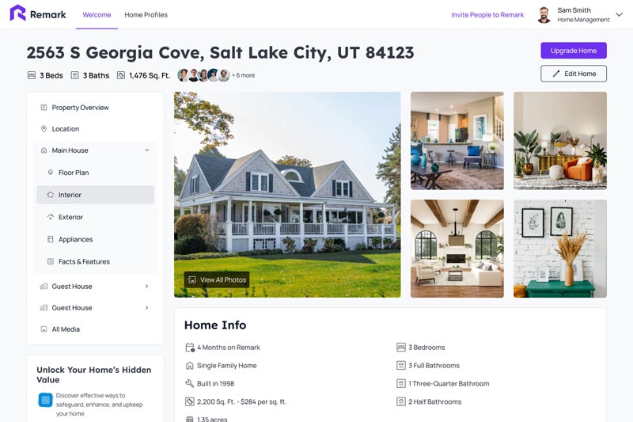Click the View All Photos button
Image resolution: width=633 pixels, height=422 pixels.
point(217,279)
